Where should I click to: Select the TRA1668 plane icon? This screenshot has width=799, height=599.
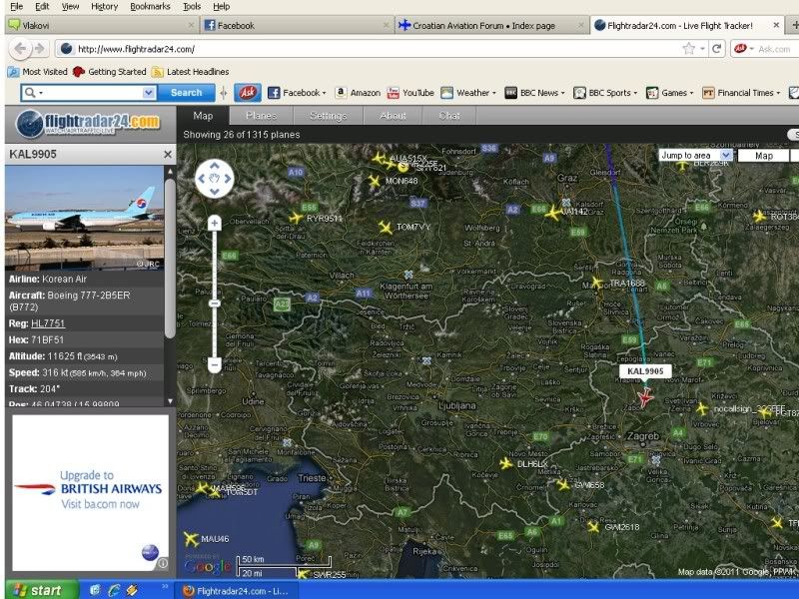point(596,283)
